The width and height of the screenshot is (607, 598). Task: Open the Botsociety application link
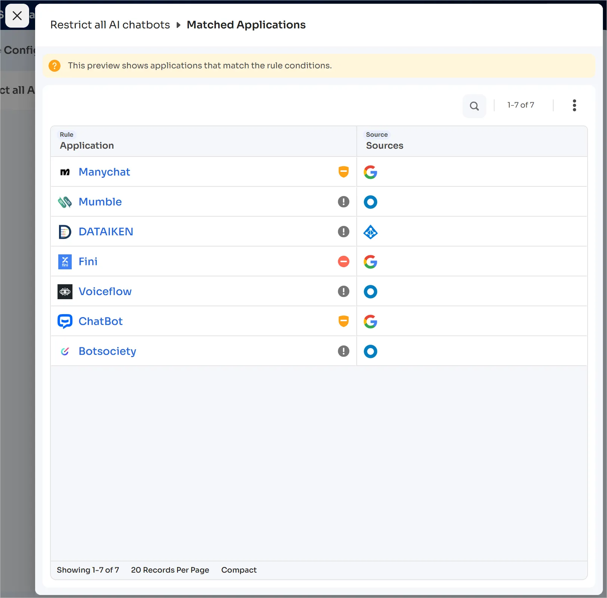pyautogui.click(x=107, y=351)
